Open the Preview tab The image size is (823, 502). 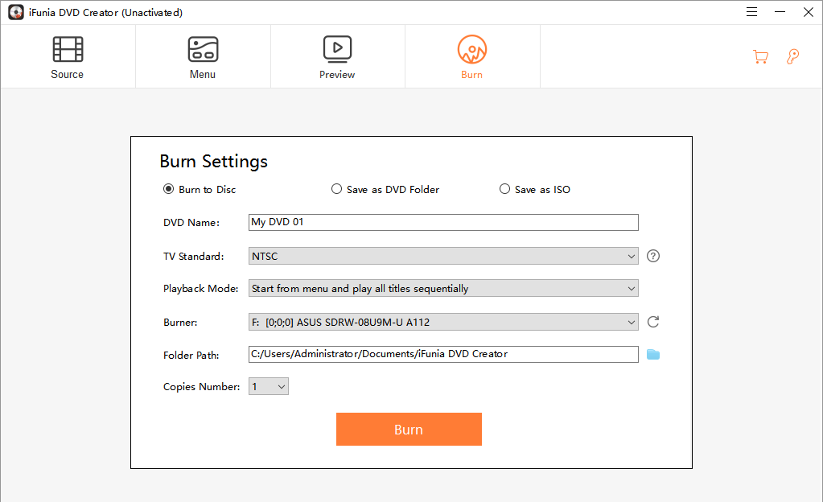[337, 56]
